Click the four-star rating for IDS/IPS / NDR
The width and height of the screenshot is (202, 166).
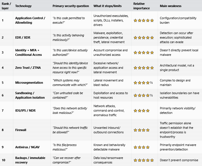coord(142,111)
